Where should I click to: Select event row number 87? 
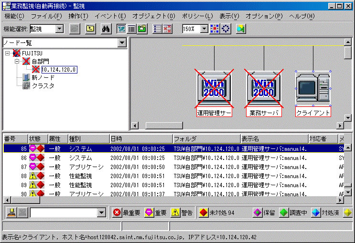[x=173, y=167]
